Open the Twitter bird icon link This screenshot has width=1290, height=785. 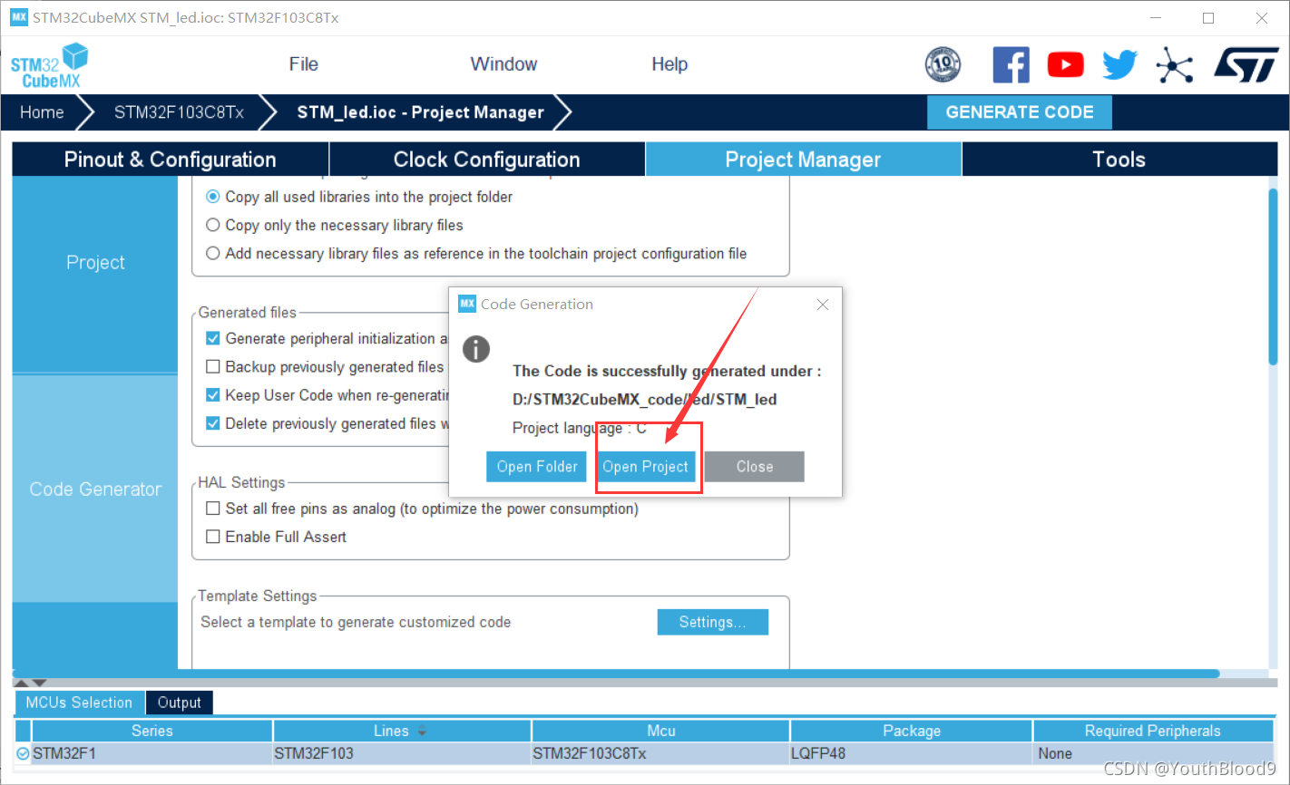click(1119, 64)
